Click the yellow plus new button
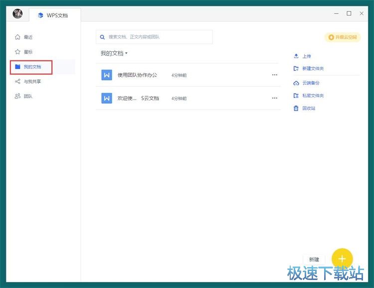The image size is (374, 288). tap(342, 259)
